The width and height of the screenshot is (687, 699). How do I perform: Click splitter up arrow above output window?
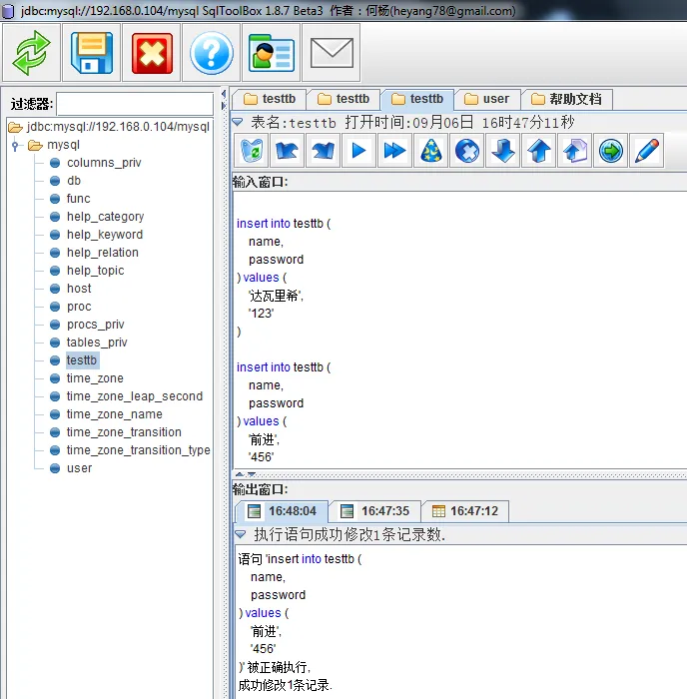[x=240, y=474]
